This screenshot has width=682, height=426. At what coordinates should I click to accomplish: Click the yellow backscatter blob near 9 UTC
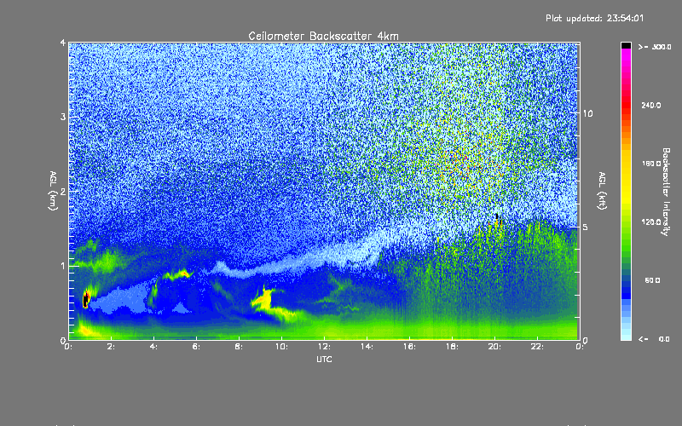pyautogui.click(x=263, y=301)
